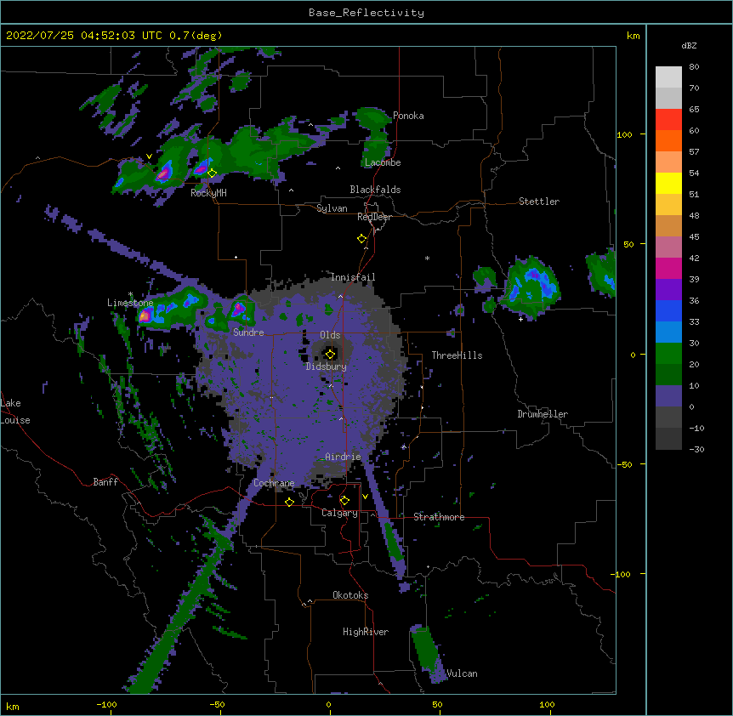Click the 100 tick on the vertical km axis
Viewport: 733px width, 716px height.
pos(624,134)
